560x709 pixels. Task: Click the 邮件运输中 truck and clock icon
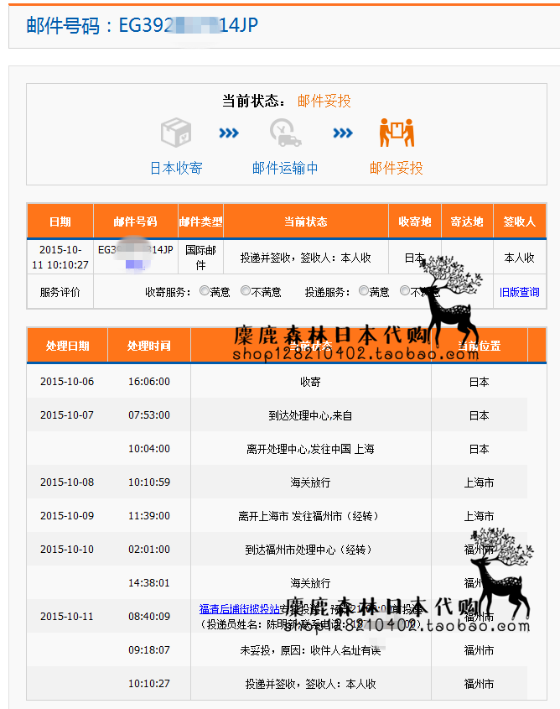point(285,133)
